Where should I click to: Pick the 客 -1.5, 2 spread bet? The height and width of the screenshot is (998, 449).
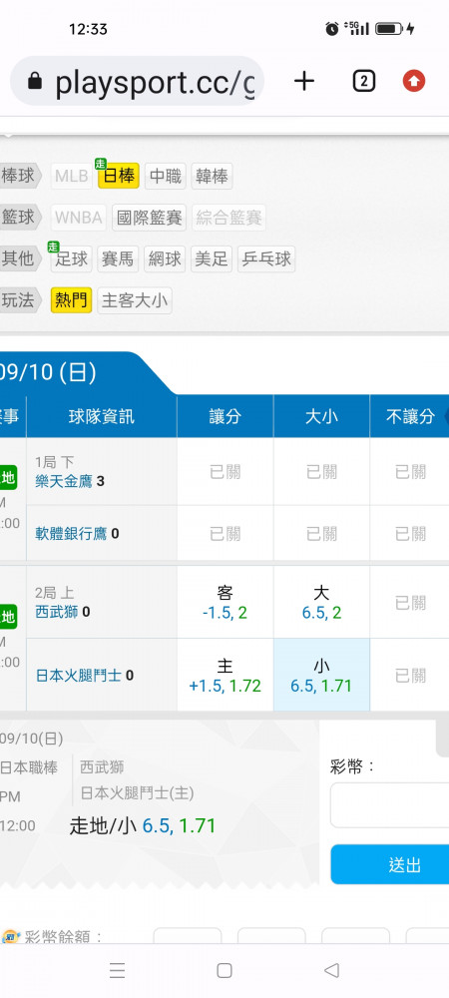pos(225,602)
